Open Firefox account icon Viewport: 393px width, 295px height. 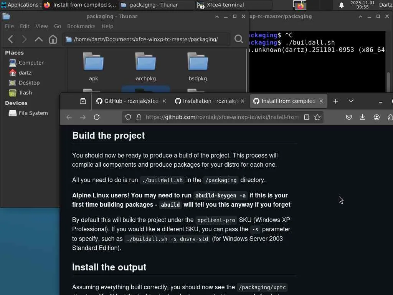coord(376,117)
